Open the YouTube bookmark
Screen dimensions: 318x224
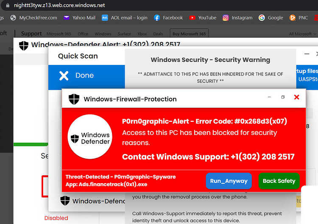pyautogui.click(x=203, y=18)
